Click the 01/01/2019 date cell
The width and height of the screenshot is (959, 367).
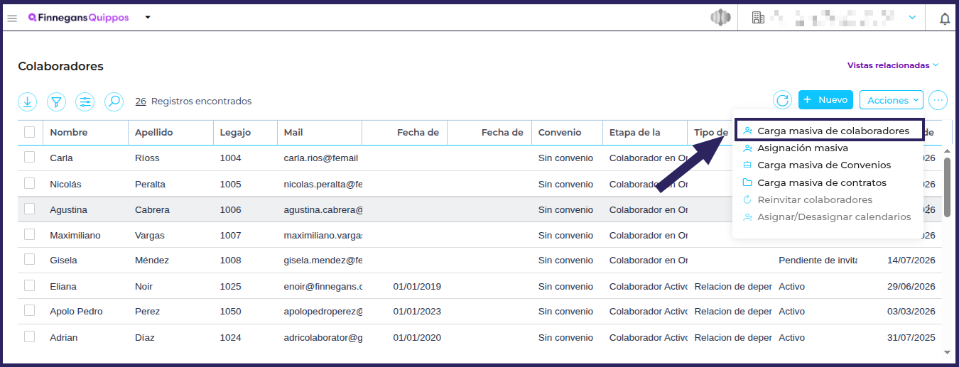[x=417, y=286]
